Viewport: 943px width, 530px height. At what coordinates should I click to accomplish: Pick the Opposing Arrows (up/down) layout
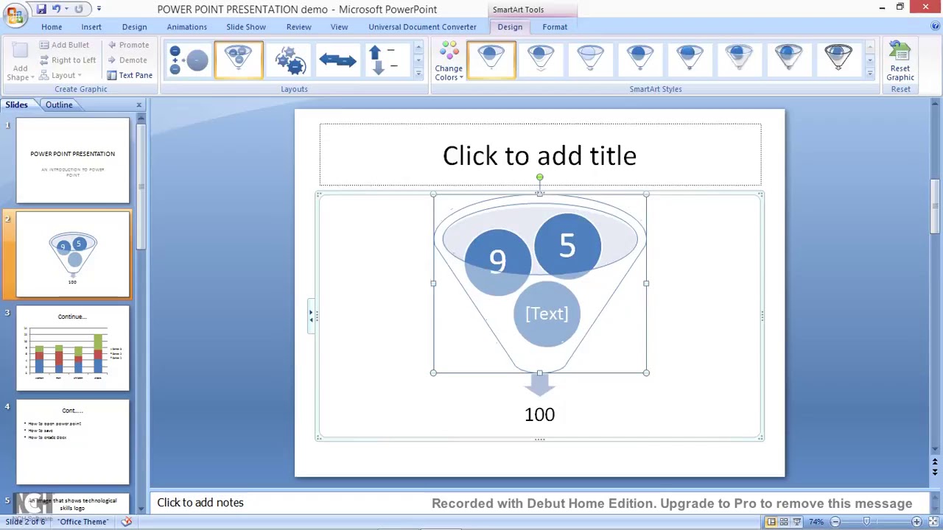click(387, 60)
